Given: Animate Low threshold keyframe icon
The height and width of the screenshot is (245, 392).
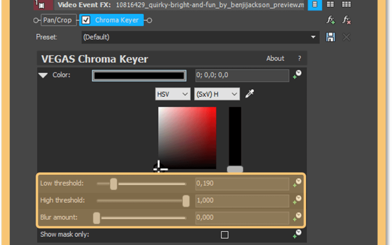Looking at the screenshot, I should click(x=297, y=183).
